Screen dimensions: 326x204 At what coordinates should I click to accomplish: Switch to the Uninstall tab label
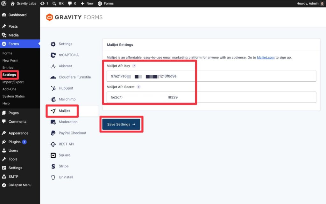click(66, 177)
